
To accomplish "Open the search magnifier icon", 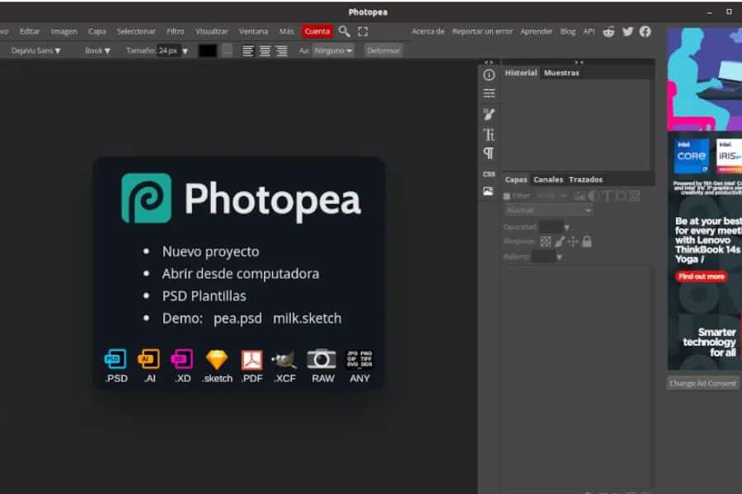I will pyautogui.click(x=344, y=31).
